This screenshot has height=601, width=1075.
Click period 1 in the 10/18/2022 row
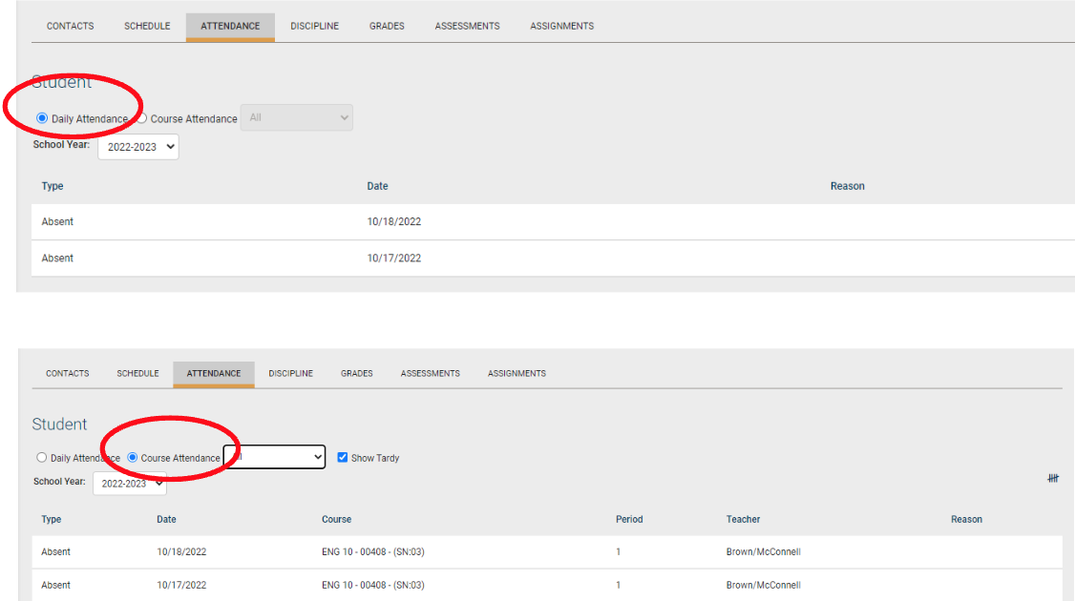pyautogui.click(x=618, y=551)
